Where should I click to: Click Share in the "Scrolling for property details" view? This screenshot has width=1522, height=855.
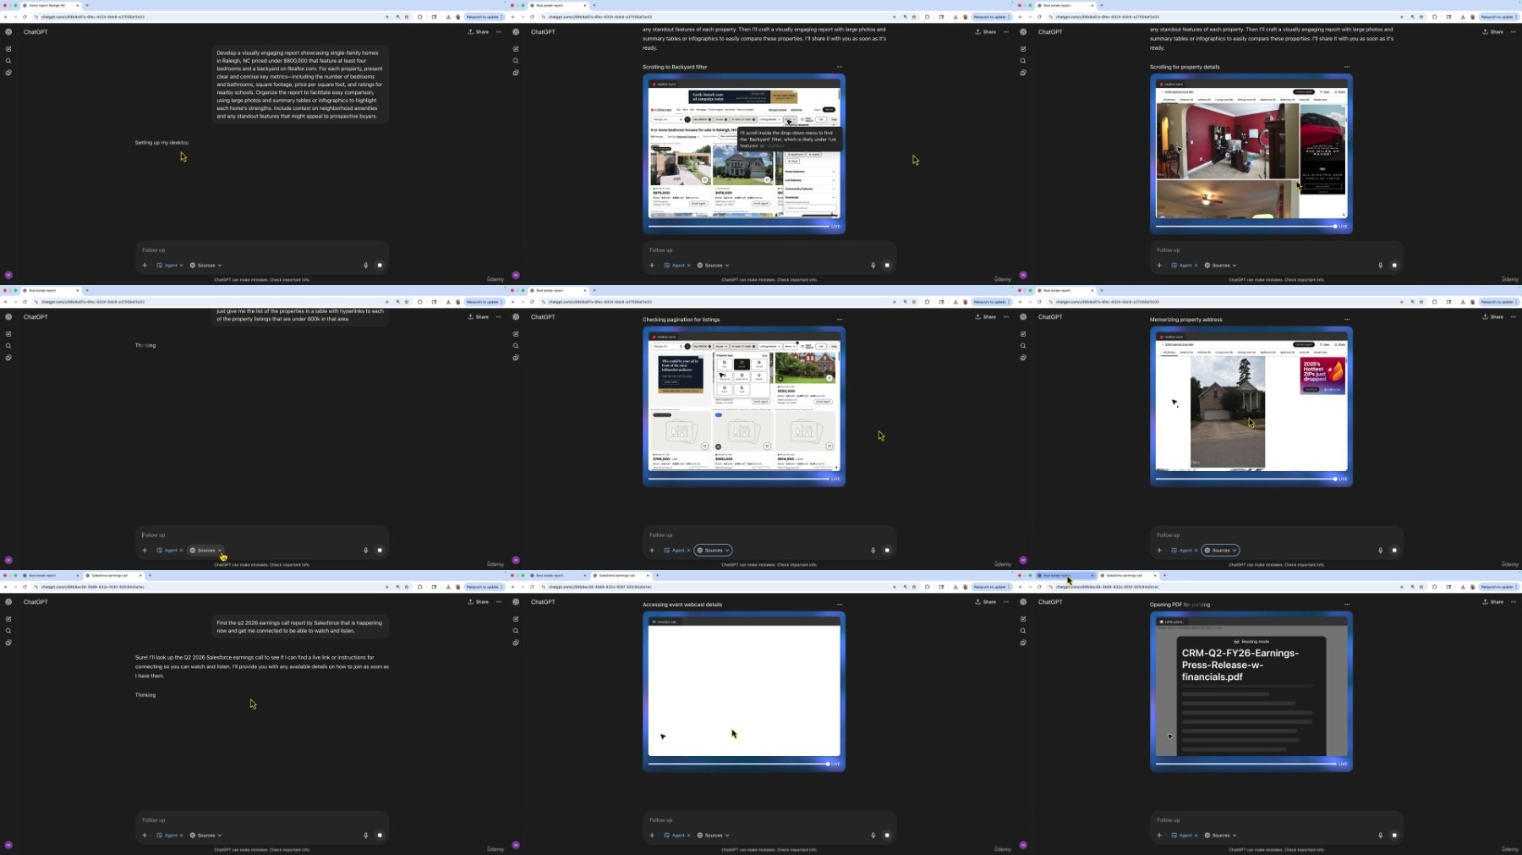(1493, 32)
